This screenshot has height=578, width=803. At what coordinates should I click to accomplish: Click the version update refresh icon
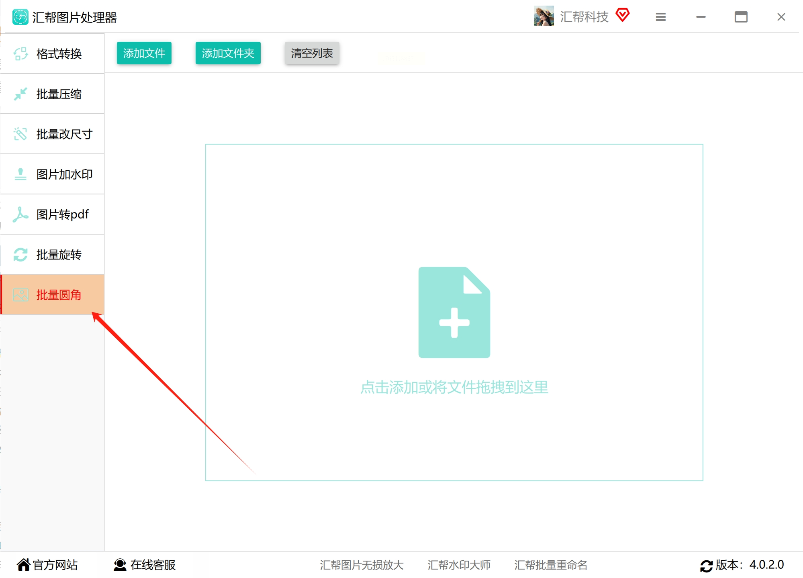click(706, 566)
